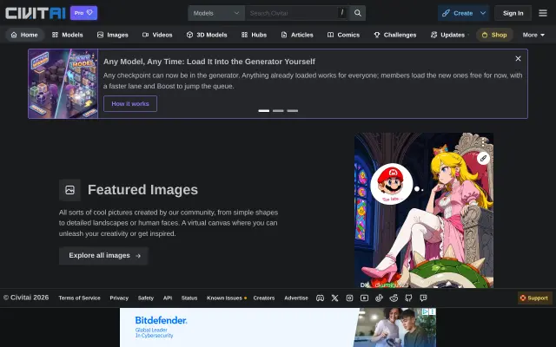This screenshot has height=347, width=556.
Task: Expand the More dropdown in navigation
Action: click(533, 35)
